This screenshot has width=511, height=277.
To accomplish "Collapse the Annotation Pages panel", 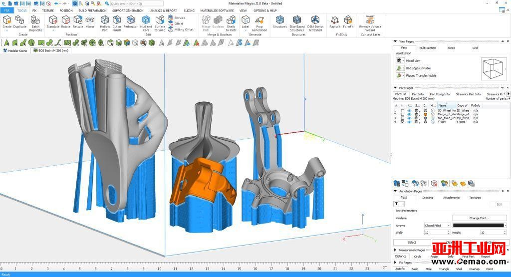I will [395, 191].
